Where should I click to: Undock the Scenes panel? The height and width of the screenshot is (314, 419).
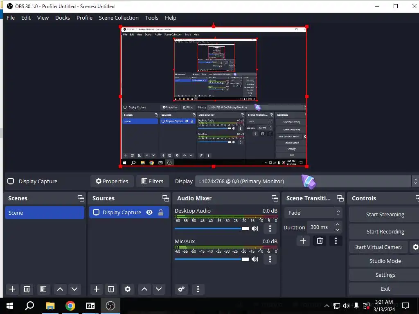point(81,198)
